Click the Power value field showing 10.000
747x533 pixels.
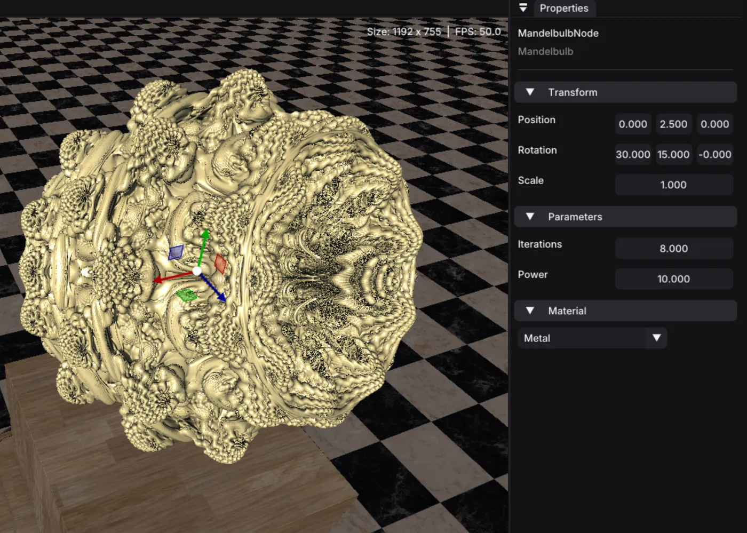(x=674, y=279)
